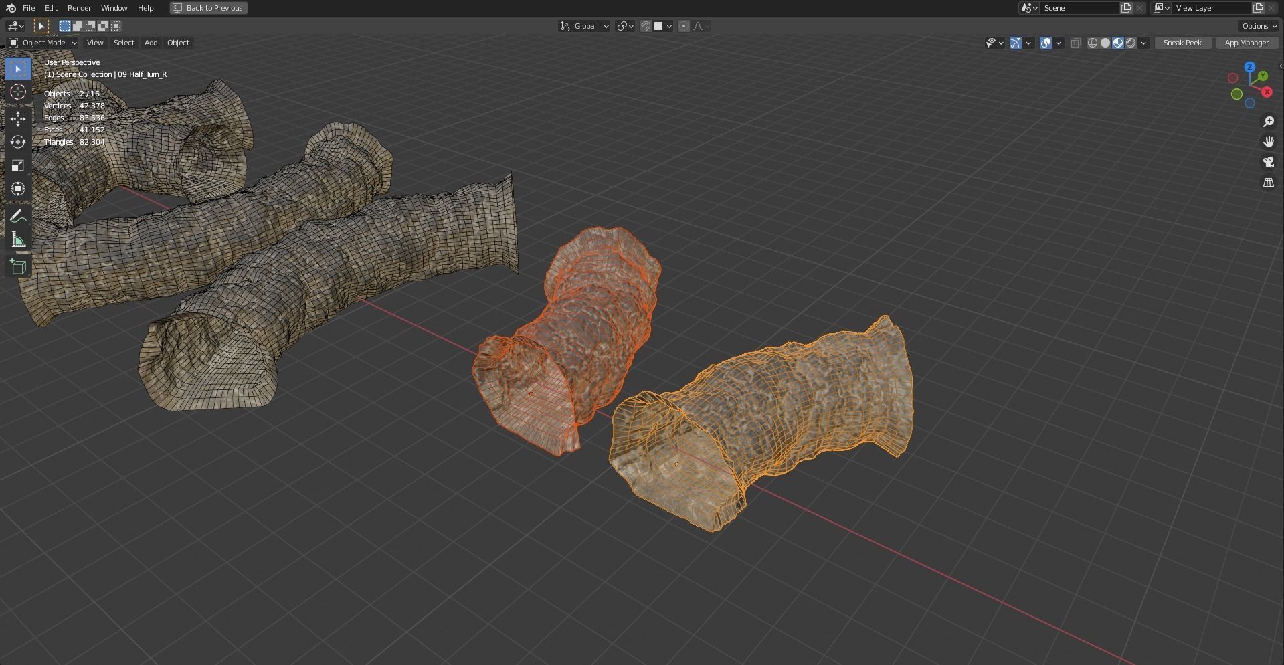
Task: Open the proportional falloff dropdown
Action: point(701,26)
